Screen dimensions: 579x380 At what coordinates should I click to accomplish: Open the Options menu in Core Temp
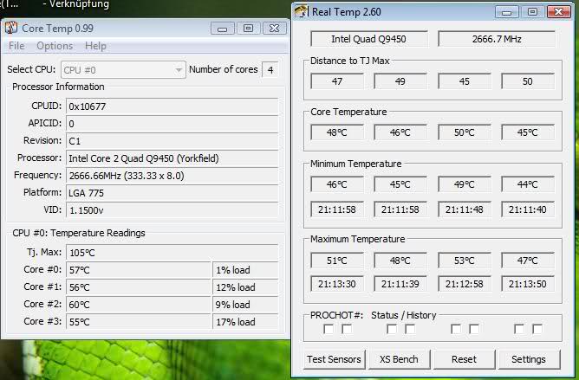55,46
